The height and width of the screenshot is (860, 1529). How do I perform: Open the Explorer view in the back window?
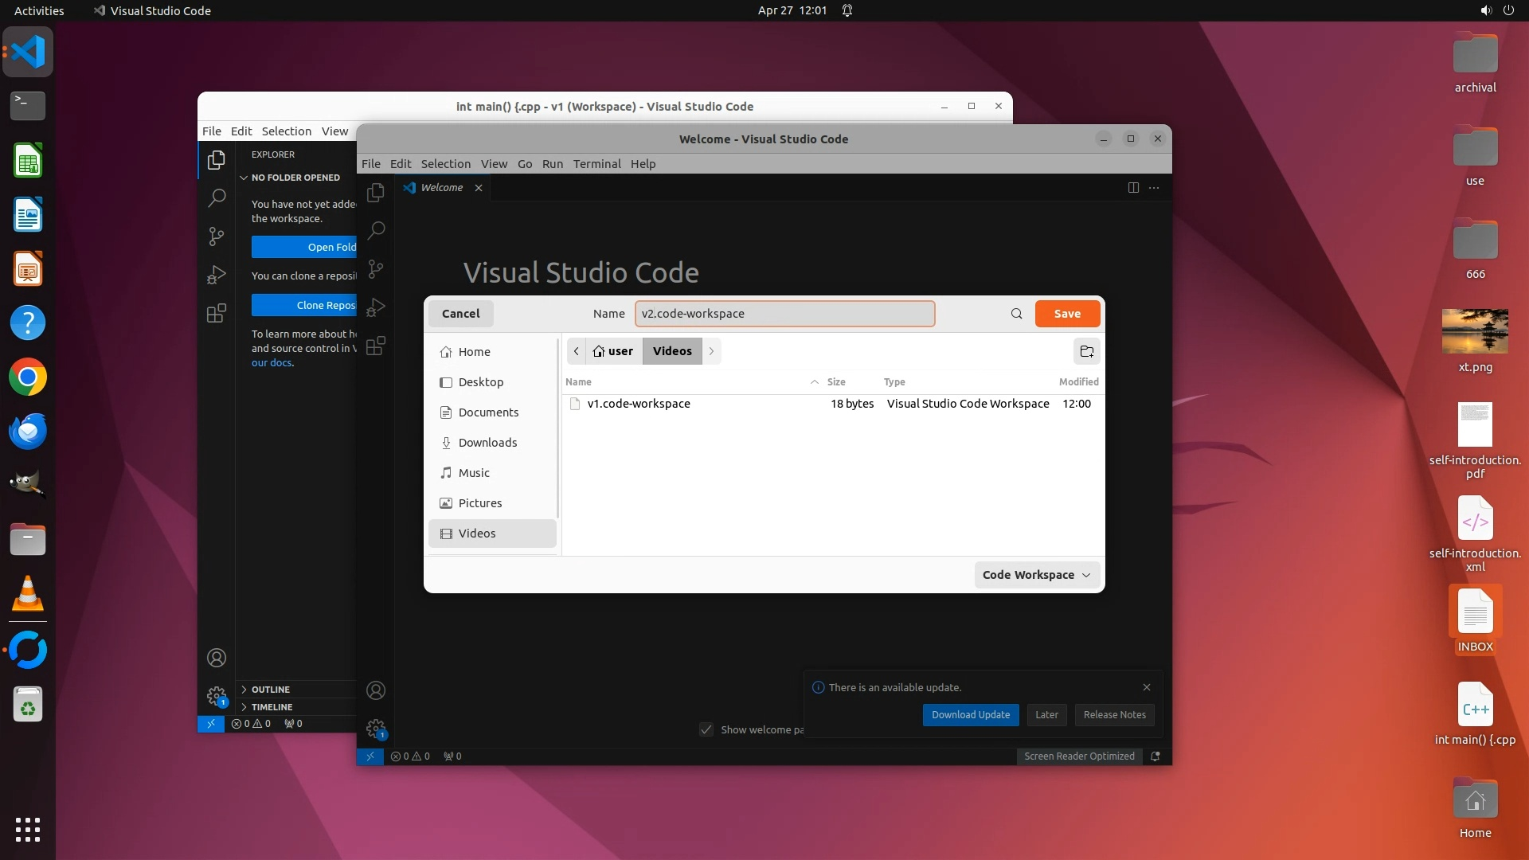pos(216,160)
